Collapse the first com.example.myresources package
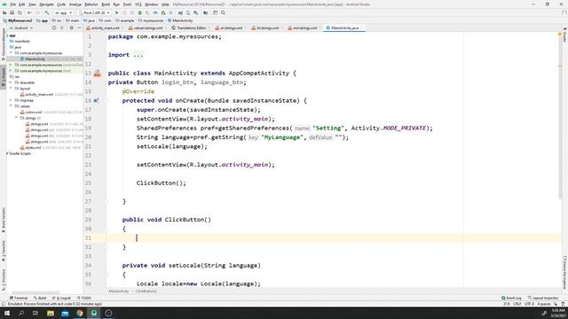Screen dimensions: 568x319 pos(11,53)
